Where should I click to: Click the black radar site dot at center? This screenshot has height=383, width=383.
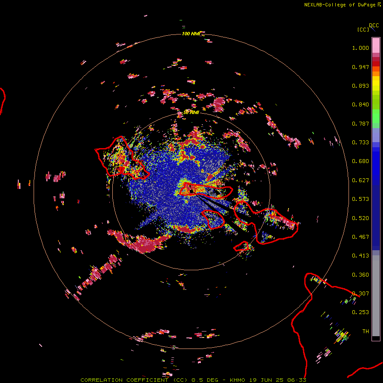click(191, 191)
